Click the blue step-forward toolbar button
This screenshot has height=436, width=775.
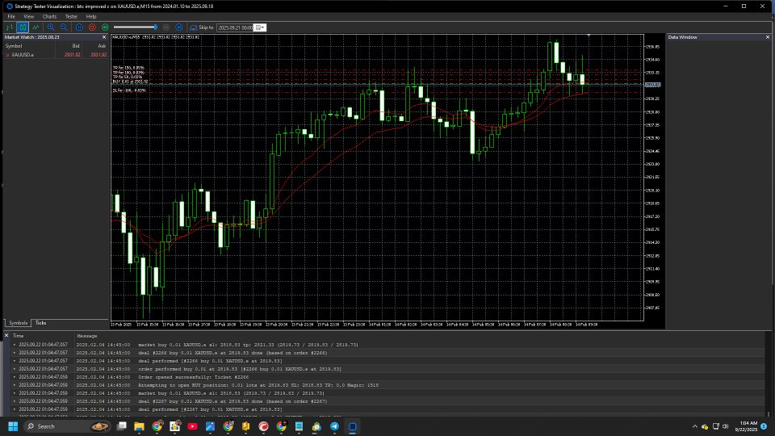pos(179,27)
